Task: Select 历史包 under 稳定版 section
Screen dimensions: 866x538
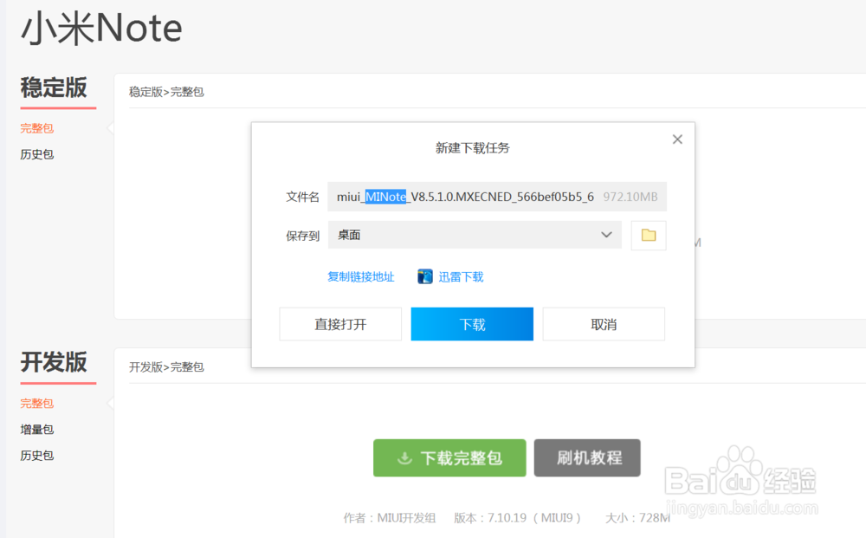Action: (x=37, y=154)
